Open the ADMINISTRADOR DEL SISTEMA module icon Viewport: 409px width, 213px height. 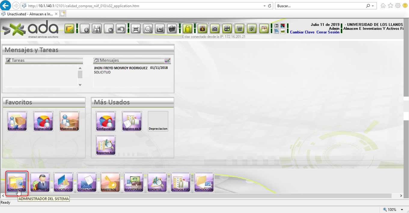click(17, 183)
